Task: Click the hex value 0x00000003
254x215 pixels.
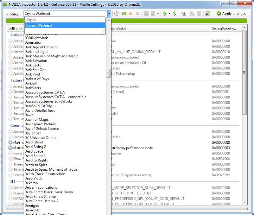Action: [221, 148]
